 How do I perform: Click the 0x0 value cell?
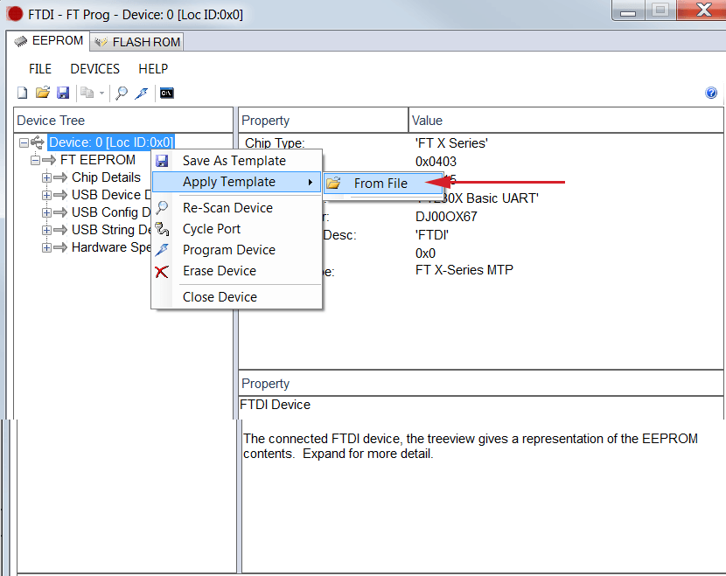pyautogui.click(x=425, y=253)
